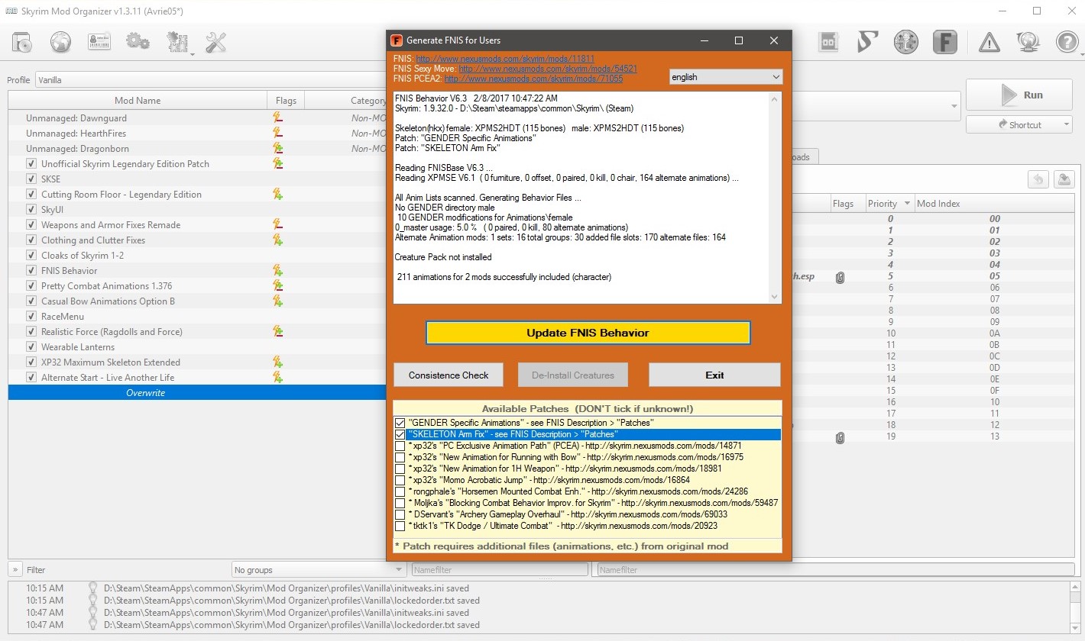Expand the filter panel with the chevron button
This screenshot has height=641, width=1085.
[x=15, y=569]
